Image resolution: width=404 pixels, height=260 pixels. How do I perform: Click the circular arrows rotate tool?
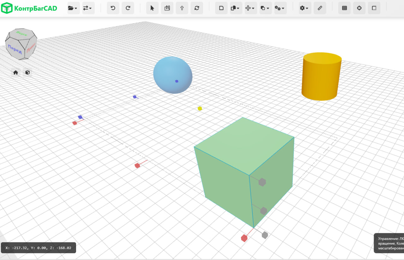coord(197,8)
